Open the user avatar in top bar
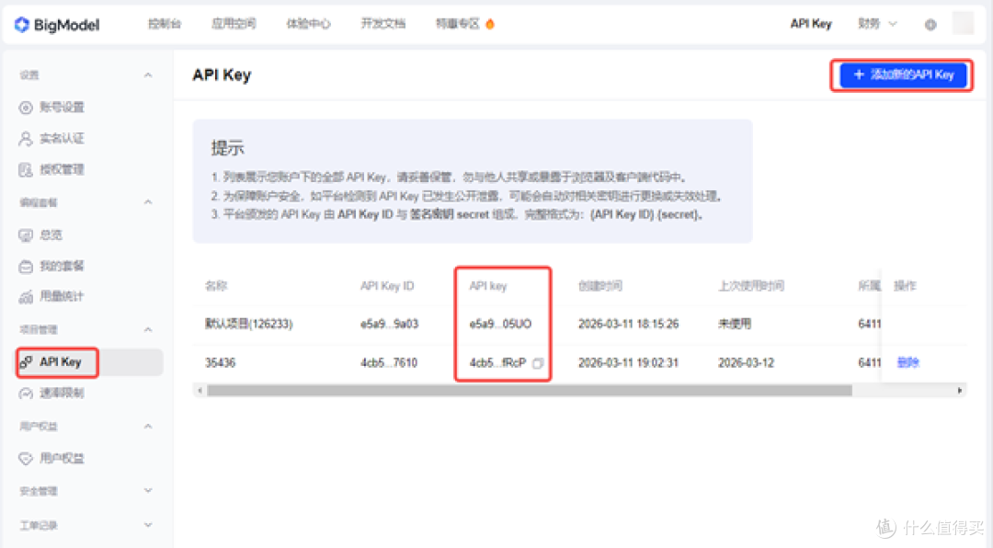The height and width of the screenshot is (548, 993). (x=964, y=23)
